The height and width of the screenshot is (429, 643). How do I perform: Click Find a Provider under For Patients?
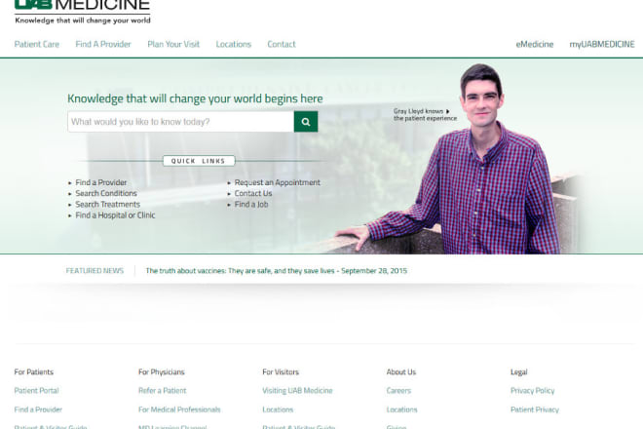point(38,409)
